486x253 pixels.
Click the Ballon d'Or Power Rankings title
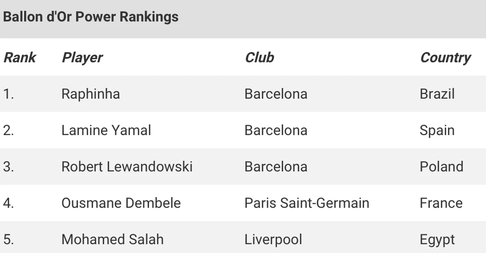(x=91, y=17)
